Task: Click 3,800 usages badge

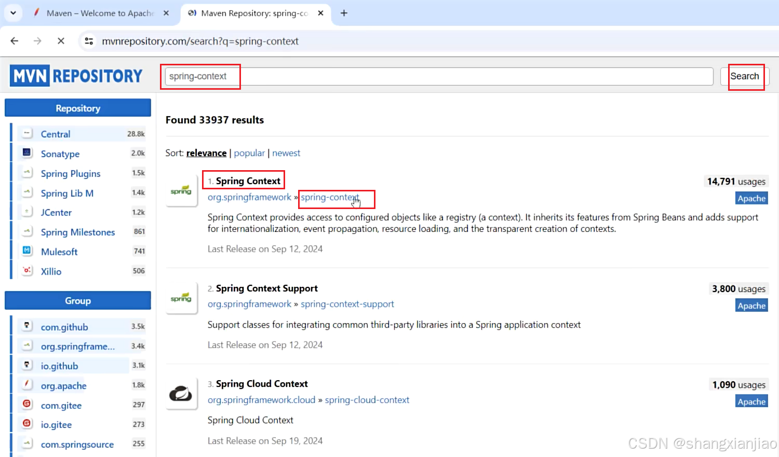Action: (738, 289)
